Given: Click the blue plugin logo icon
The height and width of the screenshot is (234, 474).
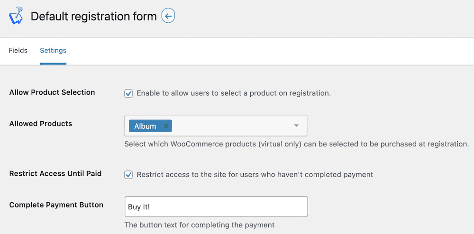Looking at the screenshot, I should pyautogui.click(x=16, y=16).
